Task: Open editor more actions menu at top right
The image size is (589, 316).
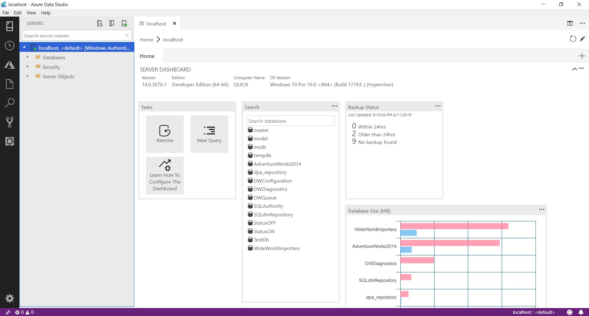Action: pyautogui.click(x=582, y=23)
